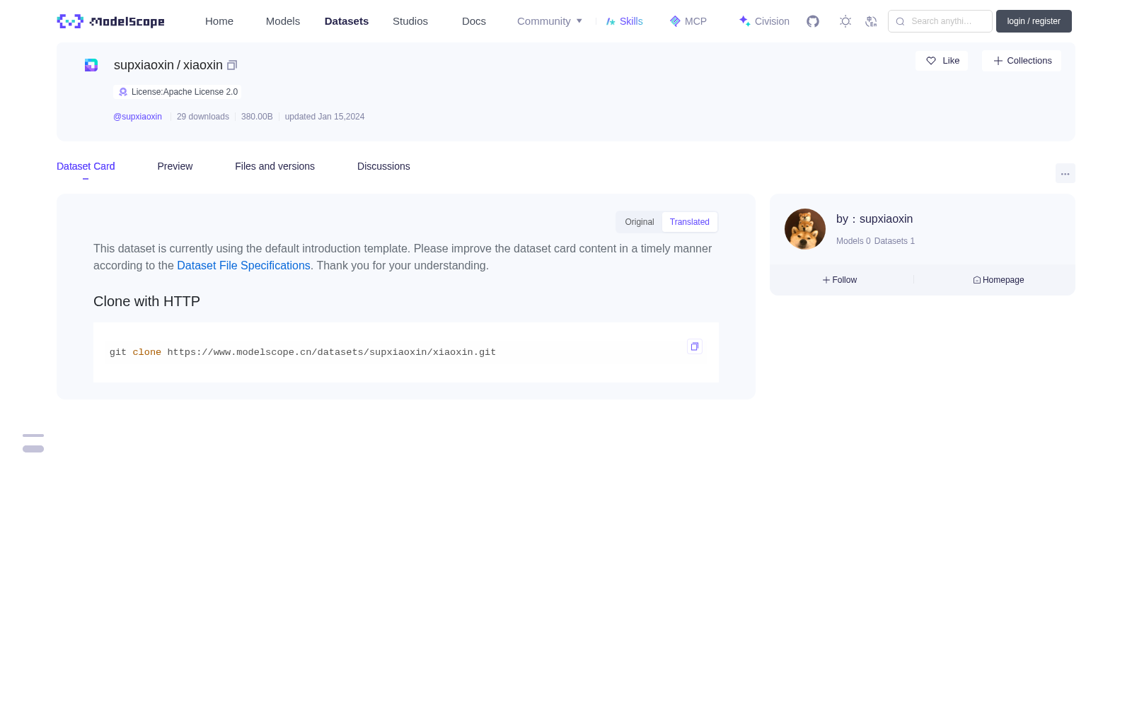The image size is (1132, 707).
Task: Switch to the Preview tab
Action: [175, 167]
